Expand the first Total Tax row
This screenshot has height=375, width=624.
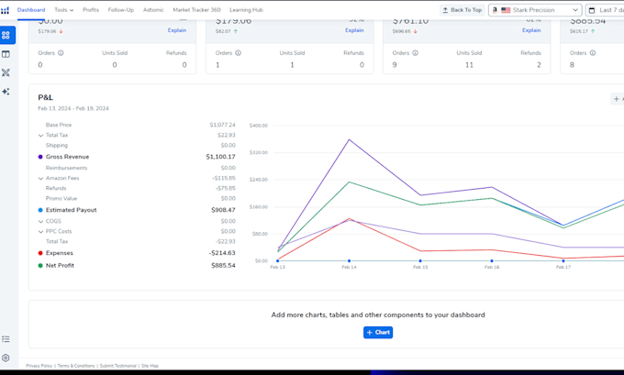point(40,136)
